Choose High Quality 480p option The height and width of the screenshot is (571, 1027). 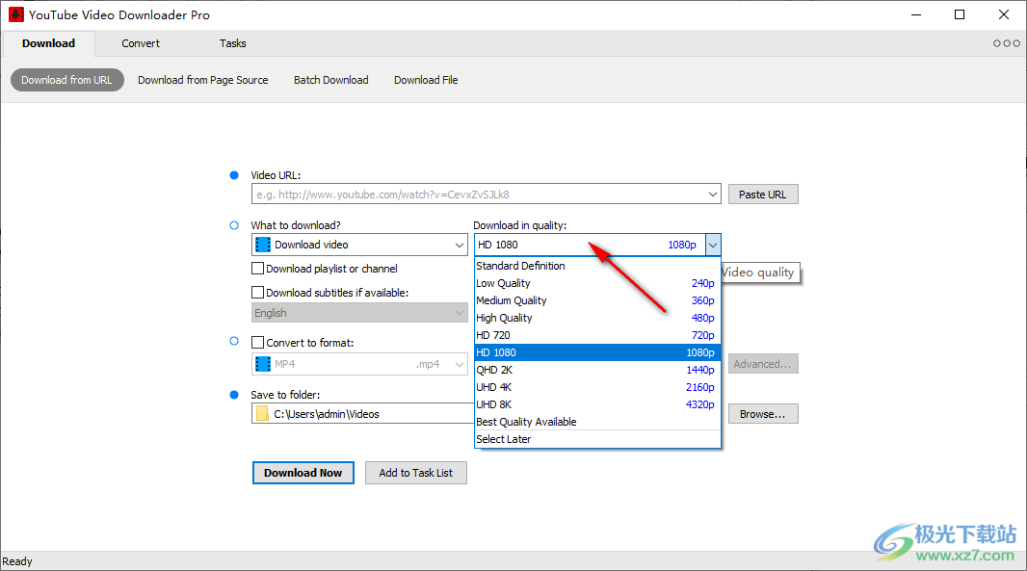pos(597,319)
